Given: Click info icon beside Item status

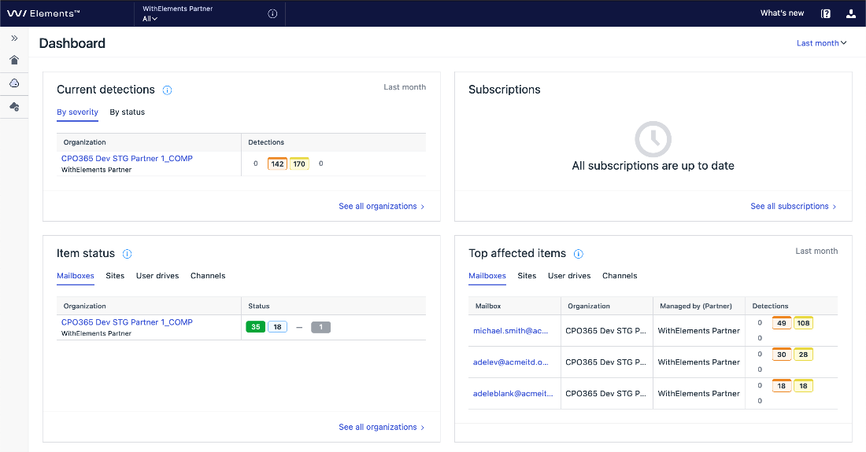Looking at the screenshot, I should [x=127, y=254].
